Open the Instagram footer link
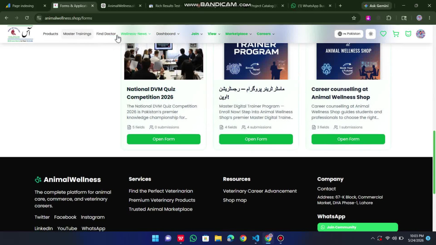Viewport: 436px width, 245px height. pyautogui.click(x=92, y=217)
